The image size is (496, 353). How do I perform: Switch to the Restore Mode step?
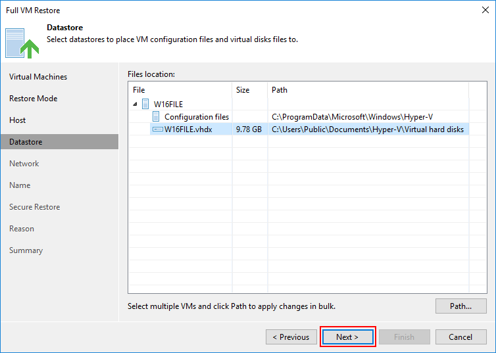(x=34, y=99)
